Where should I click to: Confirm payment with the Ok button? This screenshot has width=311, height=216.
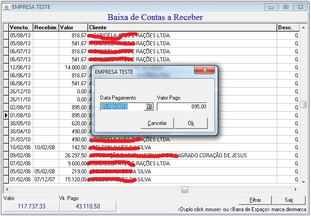point(191,123)
